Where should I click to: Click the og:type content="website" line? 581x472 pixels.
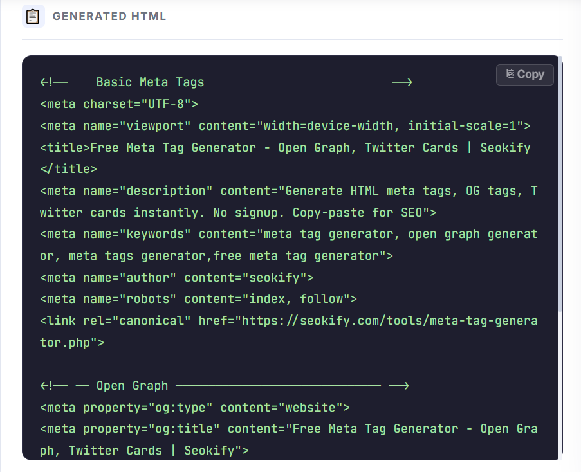(194, 408)
